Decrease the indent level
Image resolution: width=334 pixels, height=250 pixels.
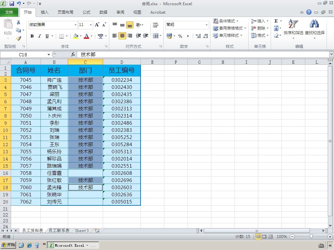[x=138, y=36]
